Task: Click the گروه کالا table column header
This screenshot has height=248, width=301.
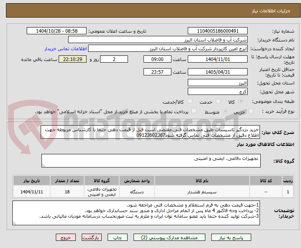Action: pyautogui.click(x=102, y=181)
